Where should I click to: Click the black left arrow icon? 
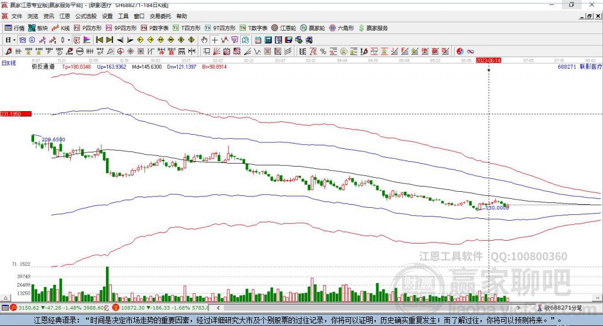coord(120,40)
